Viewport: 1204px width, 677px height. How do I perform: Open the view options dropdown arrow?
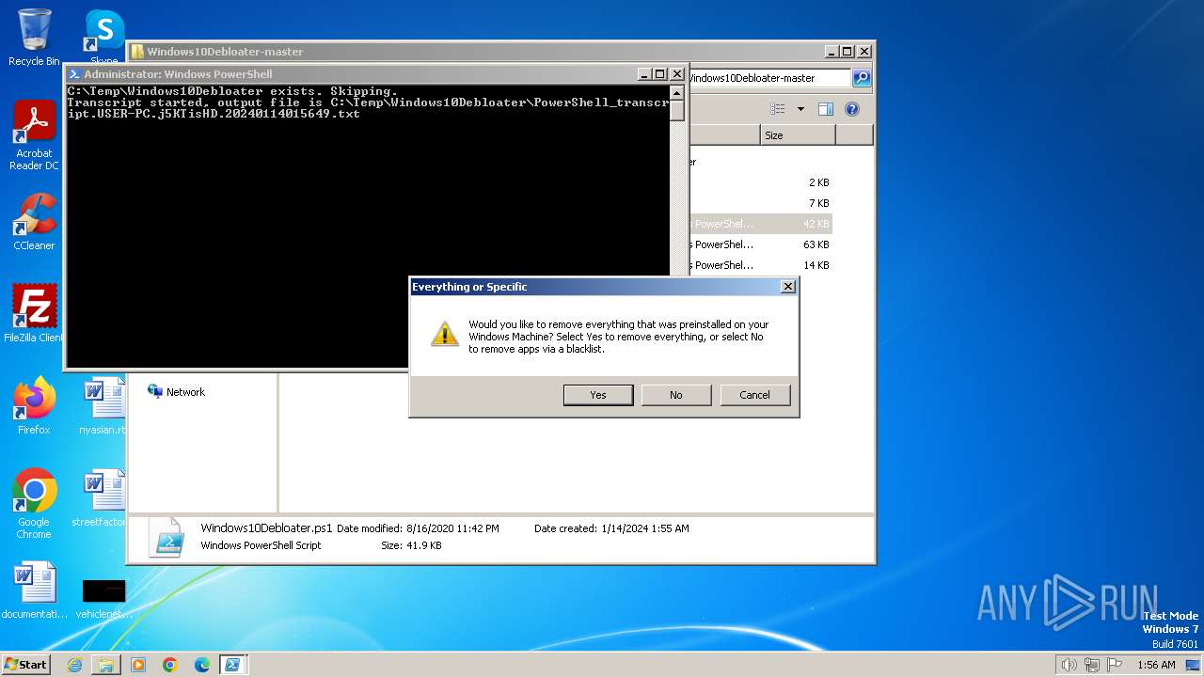tap(800, 109)
